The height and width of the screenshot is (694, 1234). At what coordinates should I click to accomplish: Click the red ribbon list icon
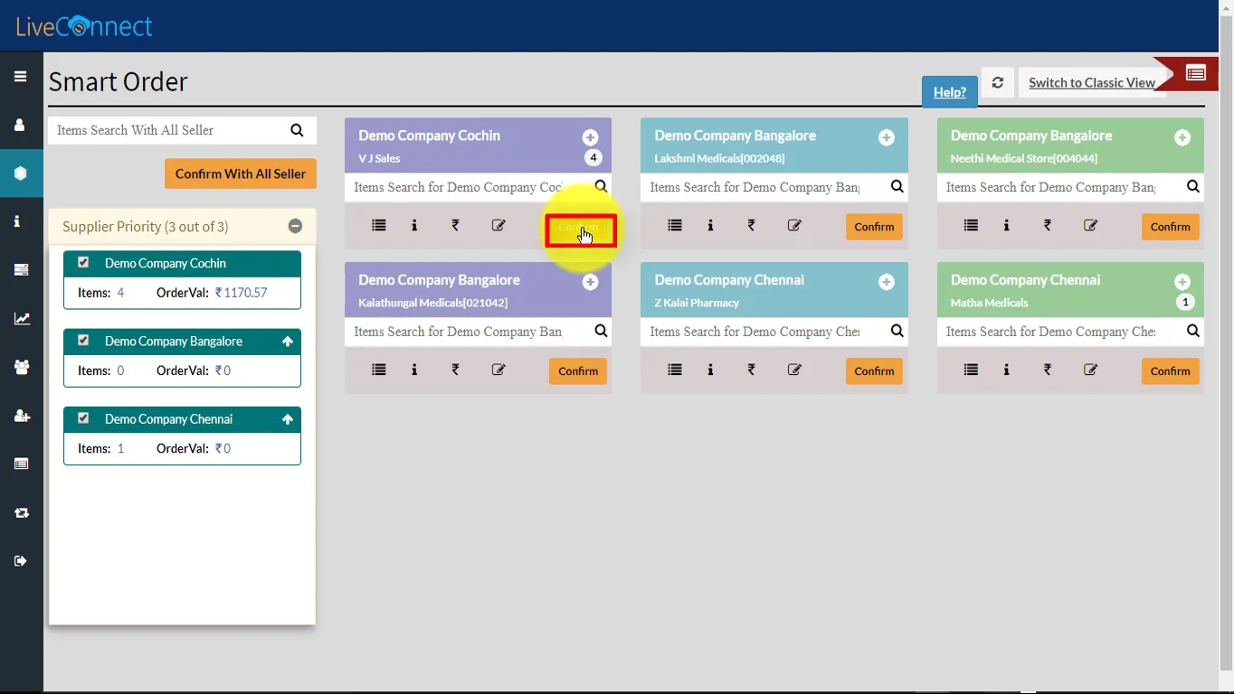point(1196,74)
